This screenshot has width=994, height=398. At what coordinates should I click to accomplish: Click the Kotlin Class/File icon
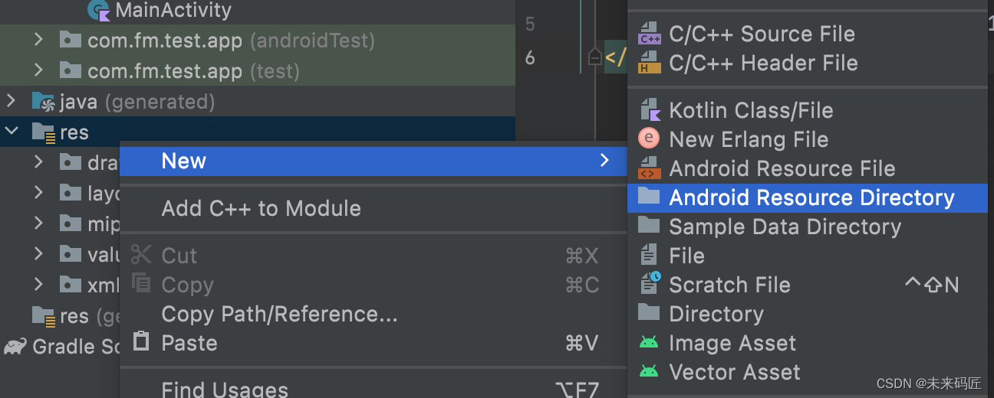(x=650, y=110)
